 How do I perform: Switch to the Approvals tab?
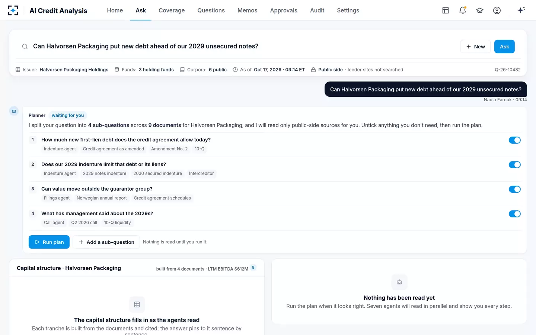pyautogui.click(x=284, y=10)
